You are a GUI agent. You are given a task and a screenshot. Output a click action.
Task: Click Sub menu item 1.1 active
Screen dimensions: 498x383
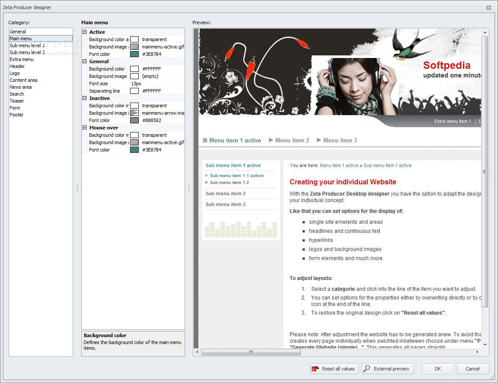point(236,175)
